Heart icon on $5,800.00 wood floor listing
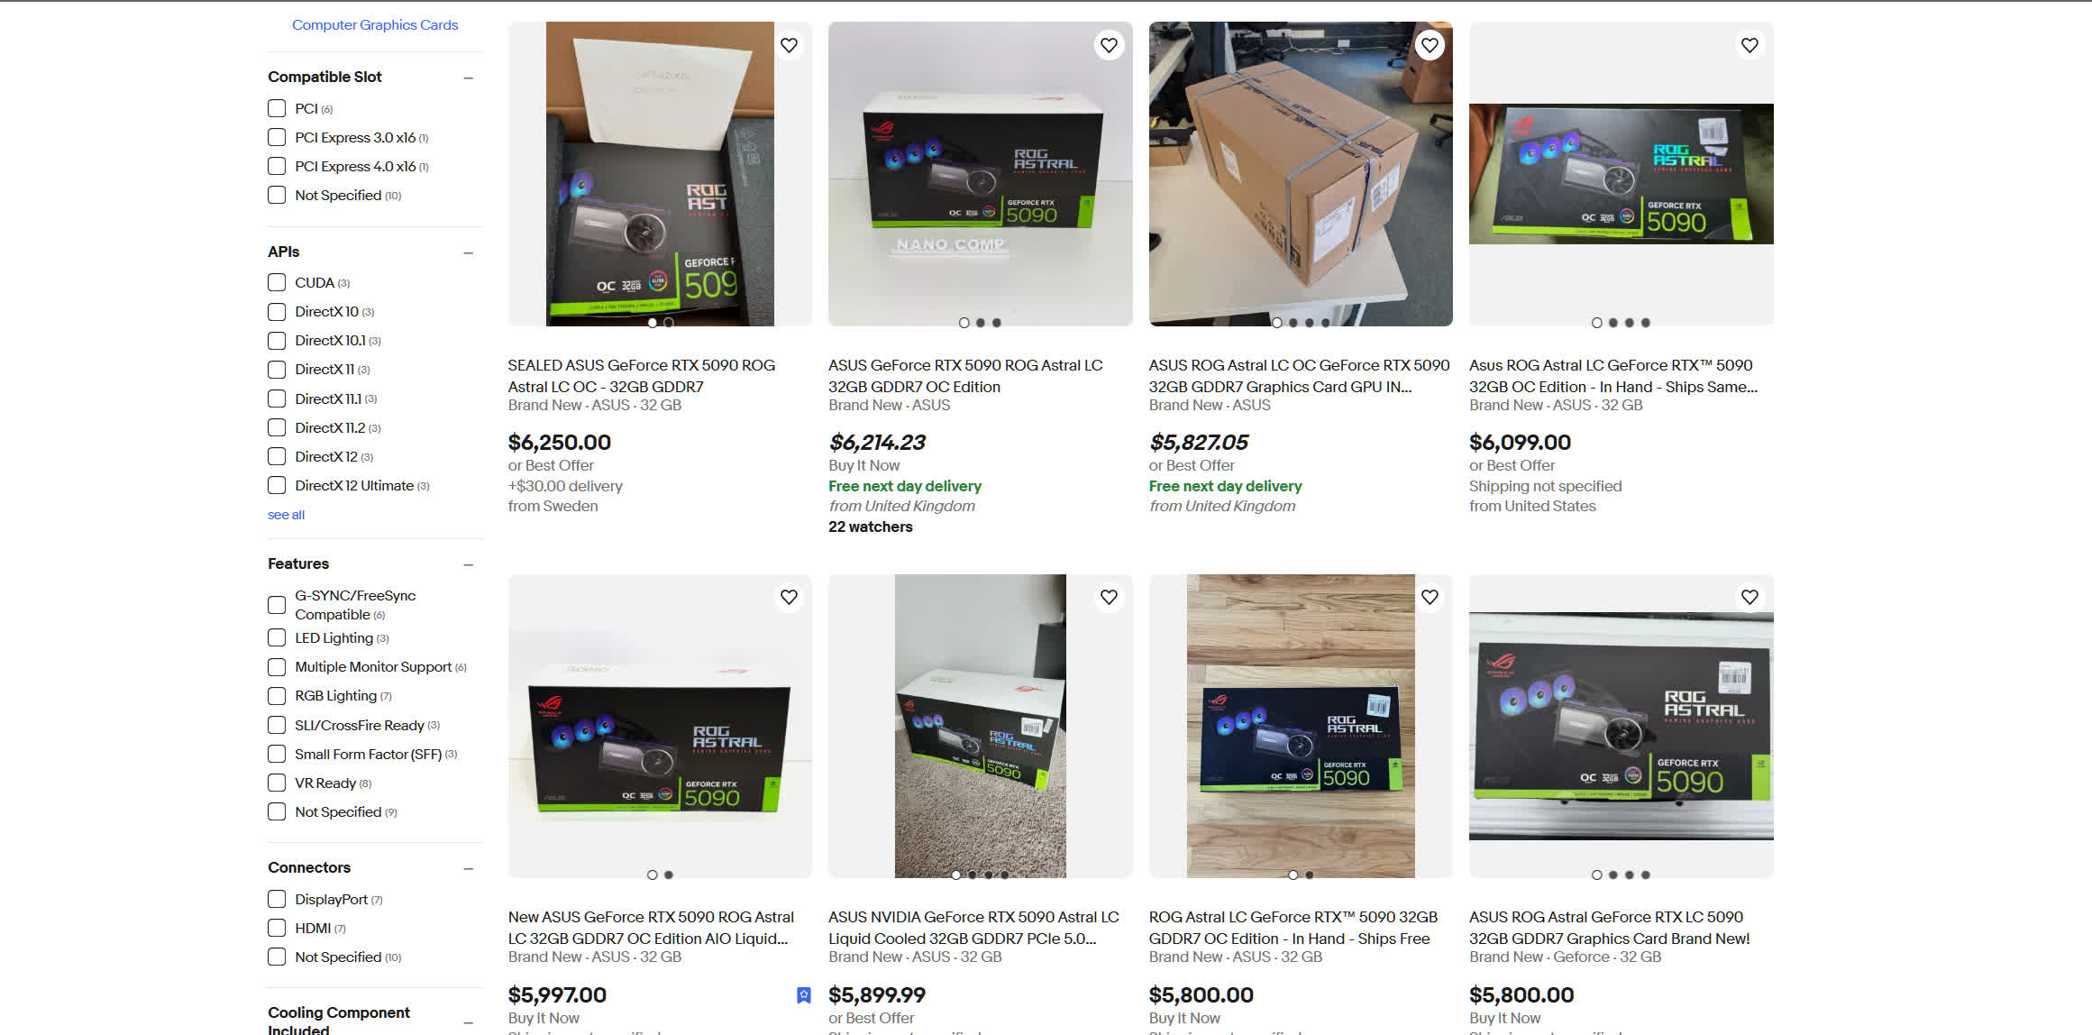This screenshot has height=1035, width=2092. pyautogui.click(x=1430, y=597)
